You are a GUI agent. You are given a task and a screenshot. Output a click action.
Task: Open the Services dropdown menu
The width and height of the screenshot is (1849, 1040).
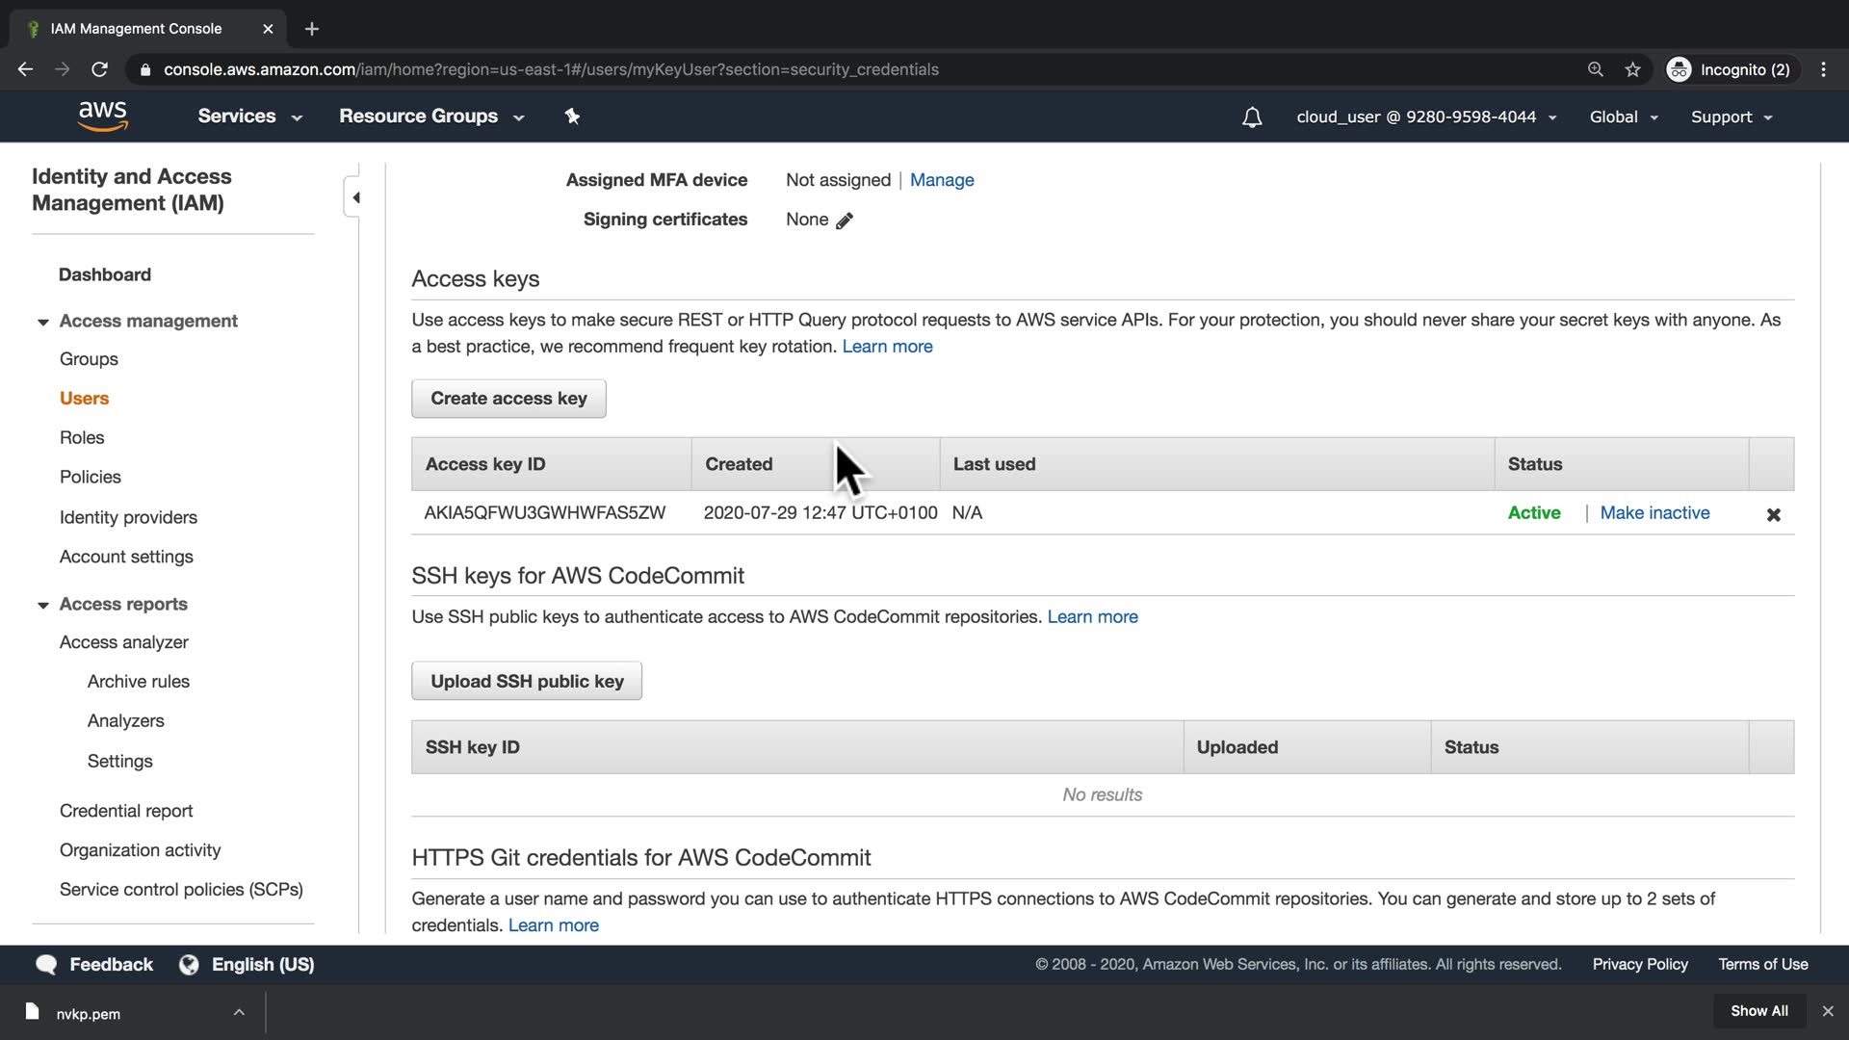coord(249,117)
